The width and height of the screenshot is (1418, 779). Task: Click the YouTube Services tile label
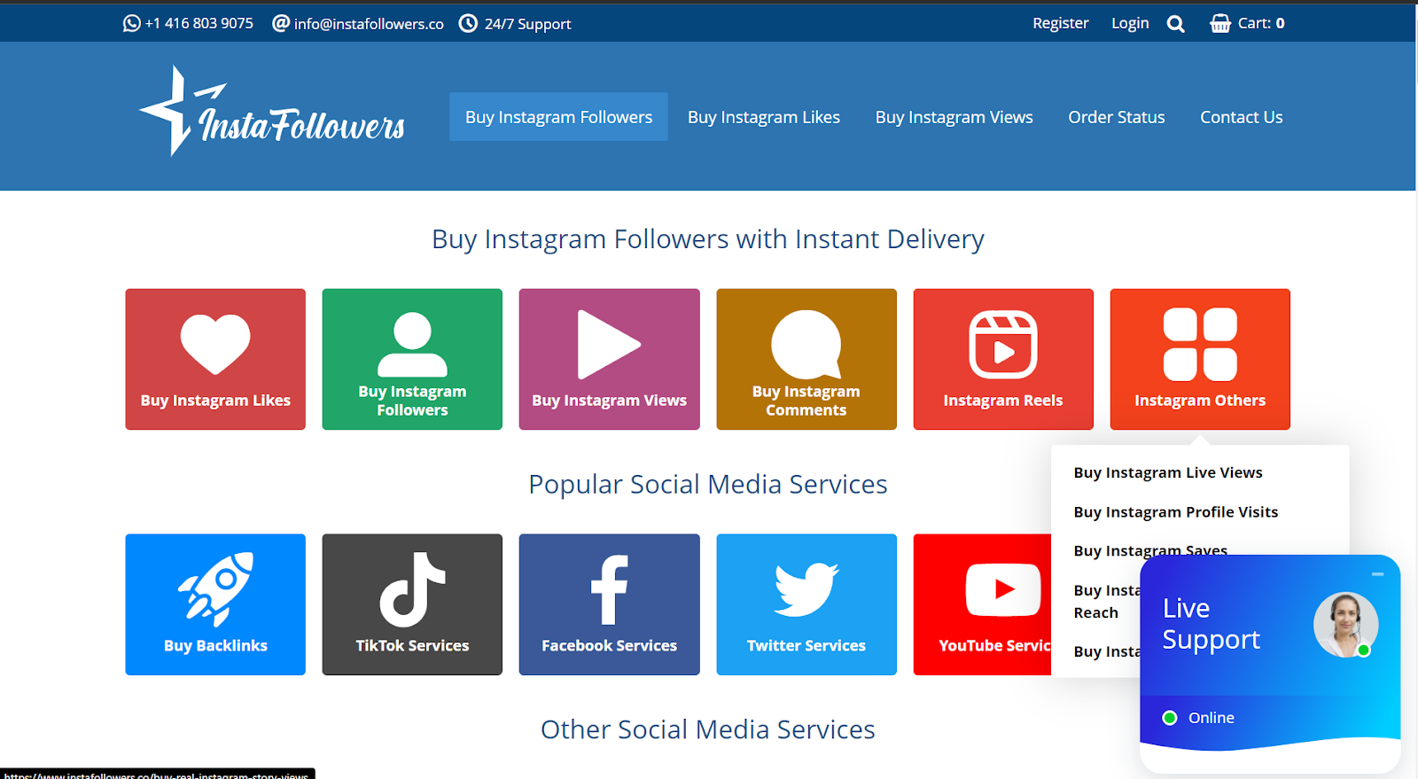click(994, 645)
